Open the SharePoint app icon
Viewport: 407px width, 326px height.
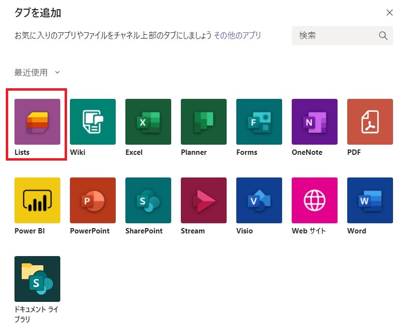[x=148, y=201]
